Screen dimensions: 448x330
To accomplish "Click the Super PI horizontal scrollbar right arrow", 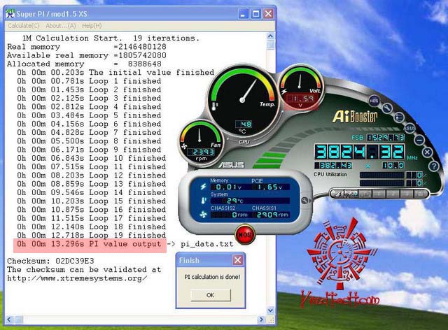I will (x=261, y=320).
